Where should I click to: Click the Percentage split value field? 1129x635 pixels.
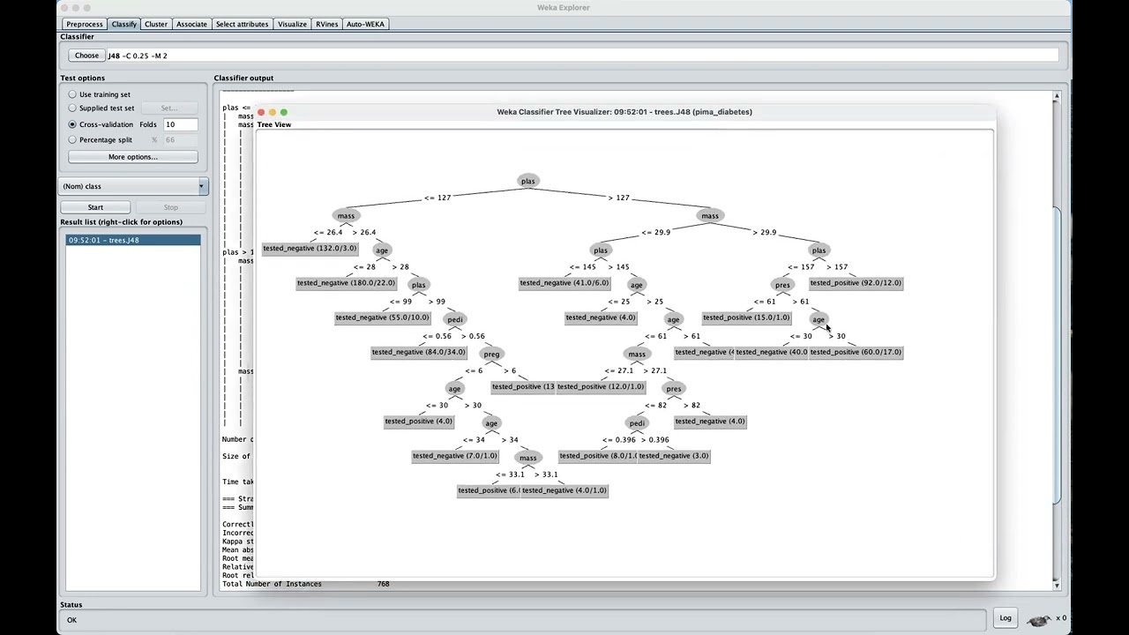click(x=181, y=139)
